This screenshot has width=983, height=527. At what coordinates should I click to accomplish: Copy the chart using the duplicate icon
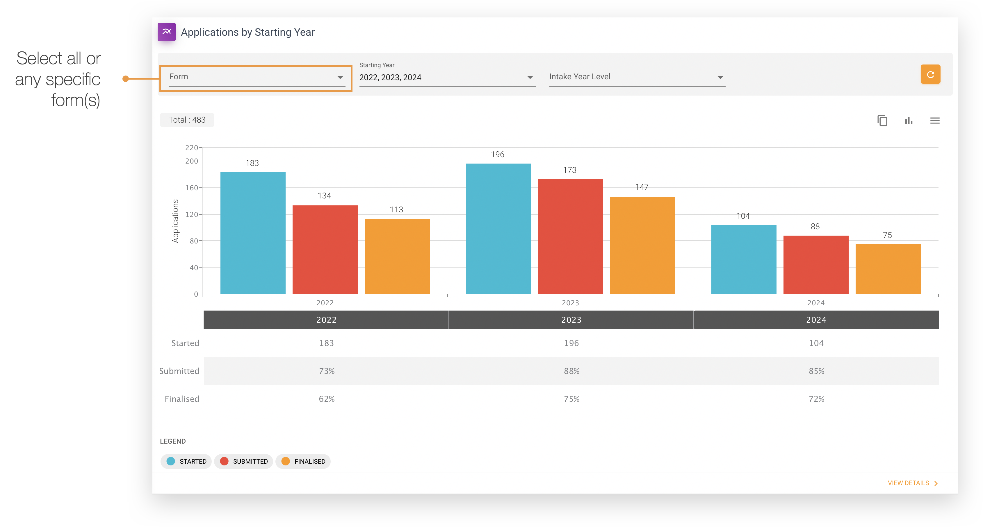pos(882,120)
